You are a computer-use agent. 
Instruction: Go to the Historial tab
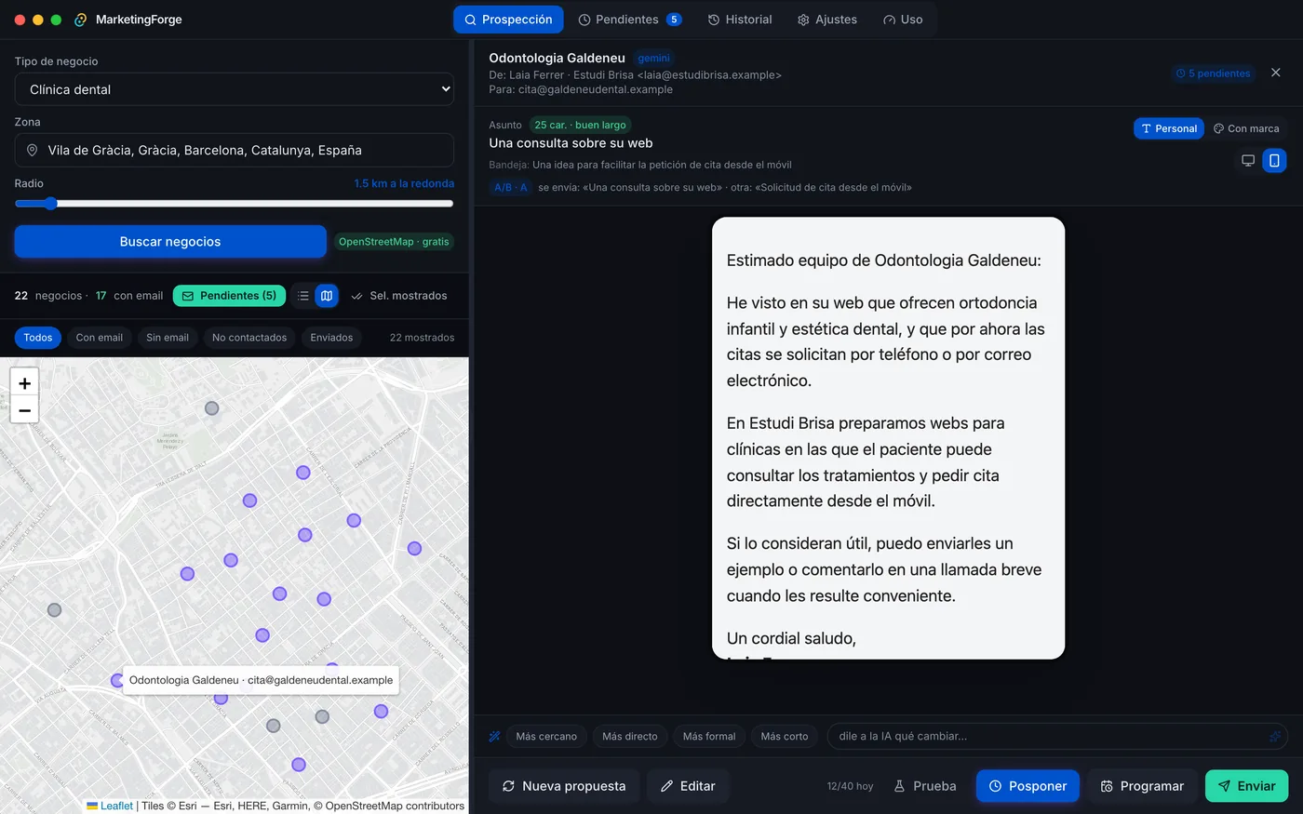[x=740, y=20]
